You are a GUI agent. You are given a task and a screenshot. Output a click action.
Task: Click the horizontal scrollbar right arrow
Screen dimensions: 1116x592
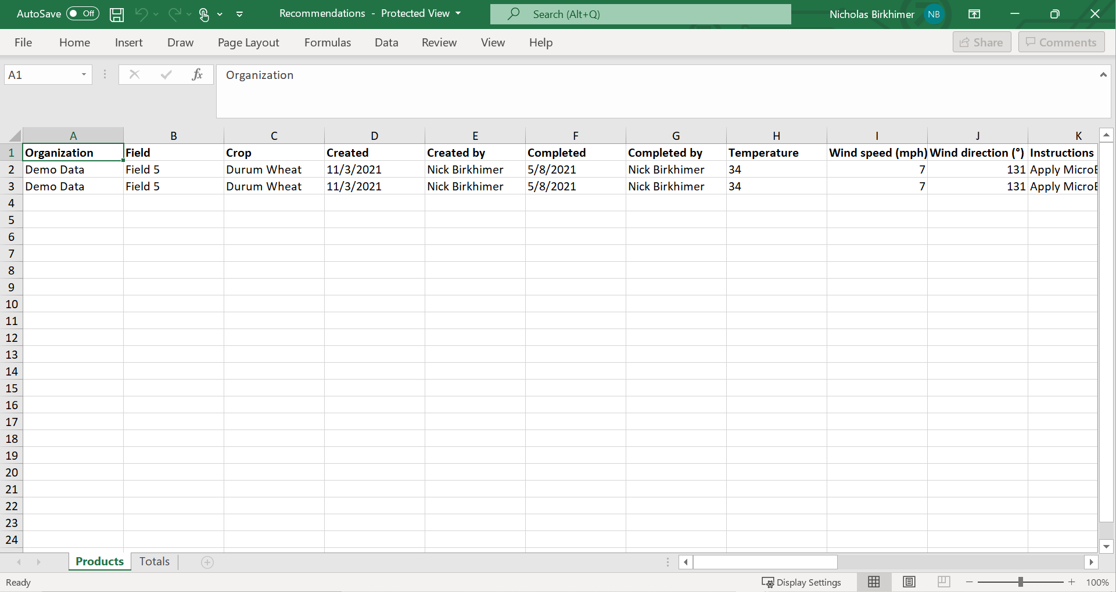(1091, 562)
